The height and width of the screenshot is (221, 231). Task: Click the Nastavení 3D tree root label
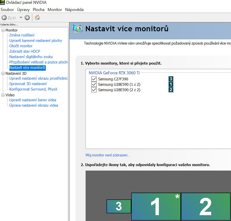point(16,73)
